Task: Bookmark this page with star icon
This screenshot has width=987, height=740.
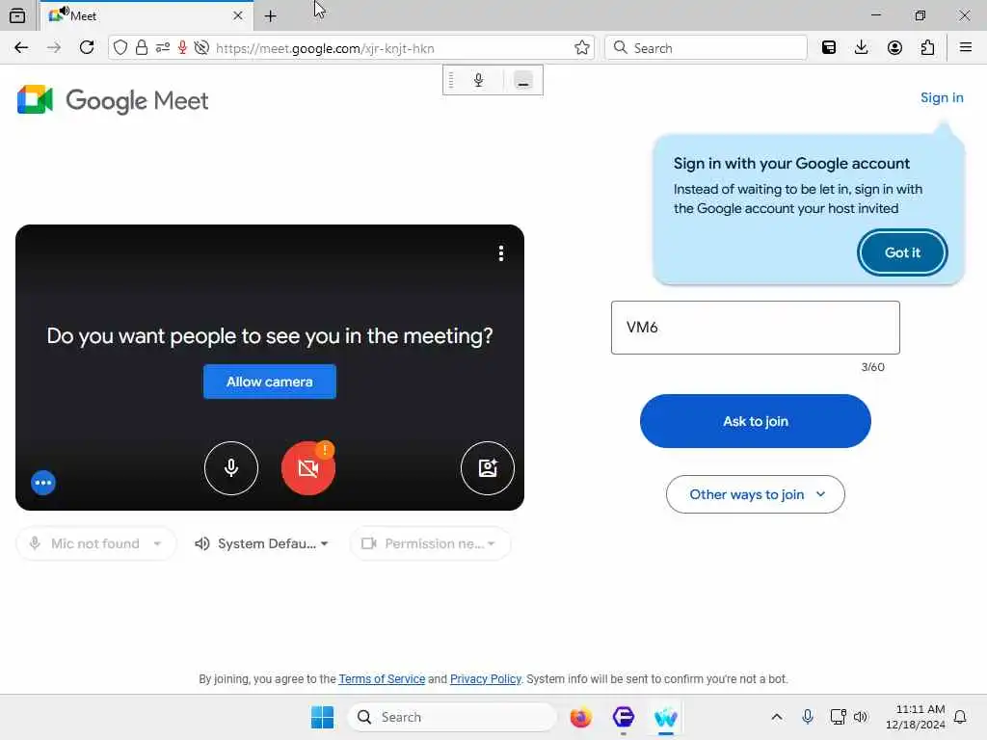Action: [582, 48]
